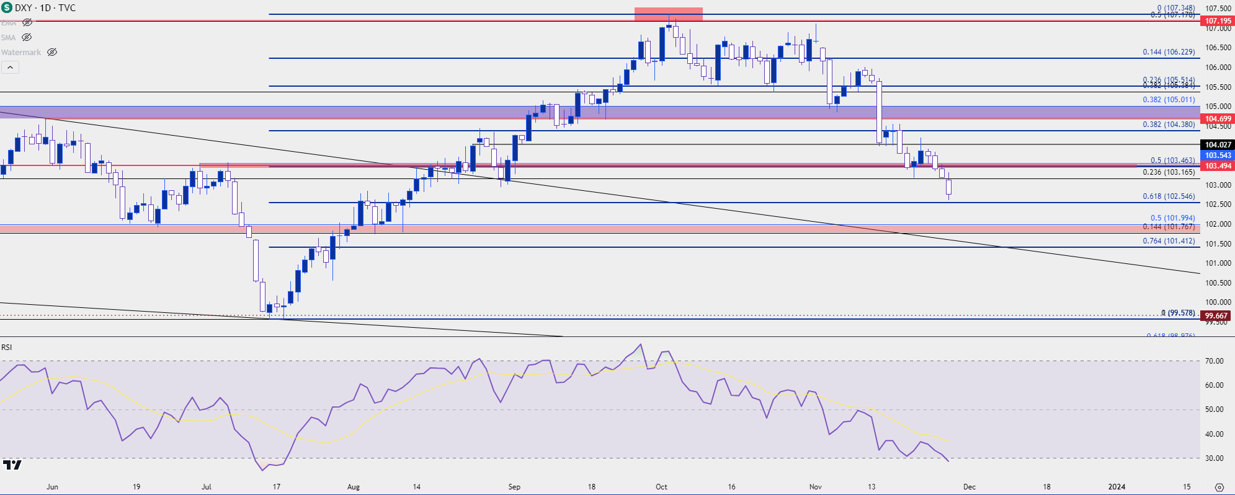Viewport: 1235px width, 495px height.
Task: Click the 0.236 (103.165) Fibonacci level label
Action: pos(1169,172)
